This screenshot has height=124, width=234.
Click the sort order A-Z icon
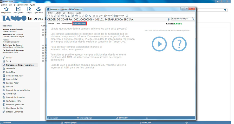(x=90, y=16)
